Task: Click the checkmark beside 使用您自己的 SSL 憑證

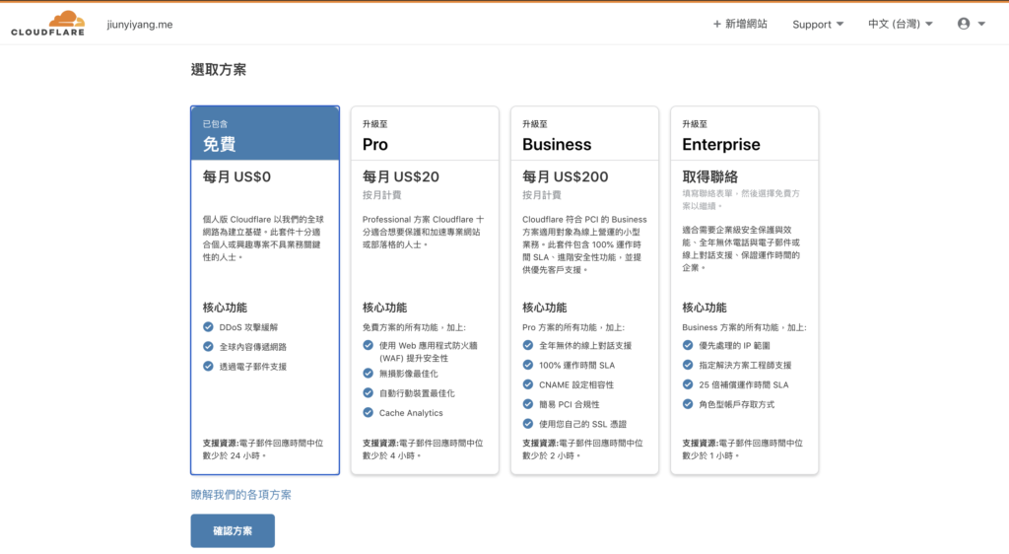Action: coord(528,423)
